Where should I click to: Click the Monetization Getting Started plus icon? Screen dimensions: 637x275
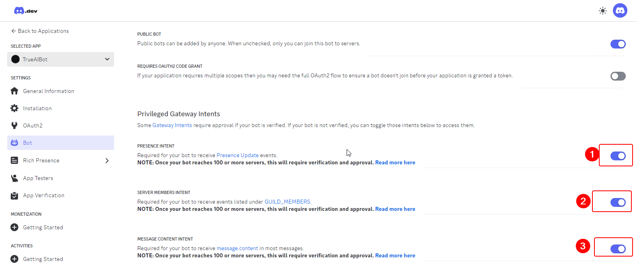coord(14,227)
